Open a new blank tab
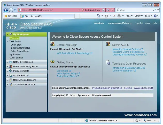The image size is (163, 125). 77,16
